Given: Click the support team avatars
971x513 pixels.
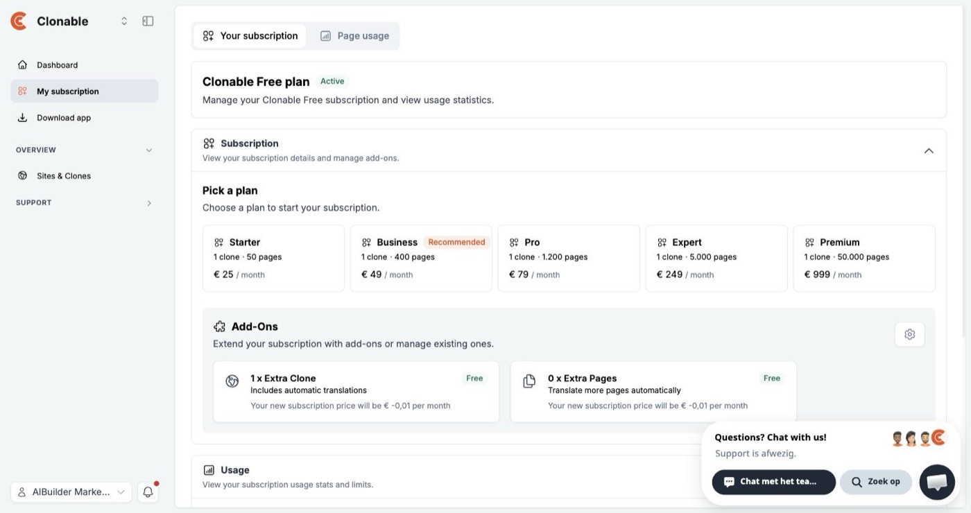Looking at the screenshot, I should [x=918, y=438].
